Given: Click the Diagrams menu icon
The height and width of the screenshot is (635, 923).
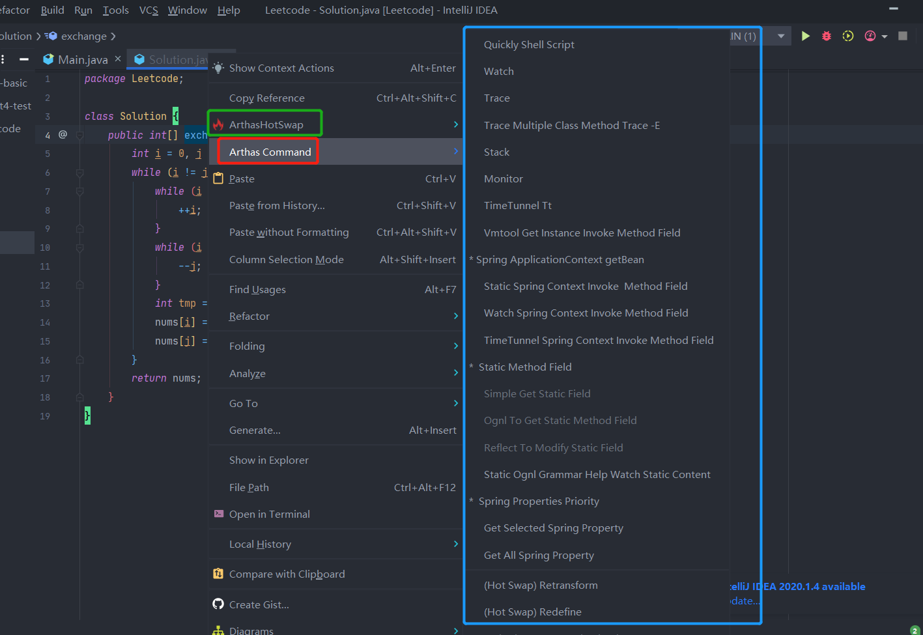Looking at the screenshot, I should pos(218,630).
